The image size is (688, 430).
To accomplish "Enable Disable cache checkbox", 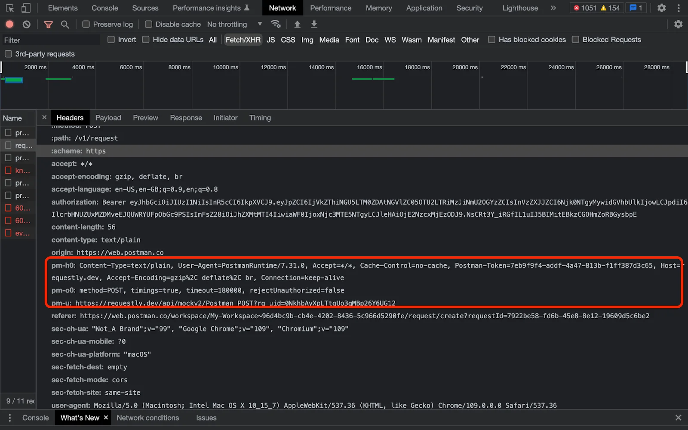I will 148,24.
